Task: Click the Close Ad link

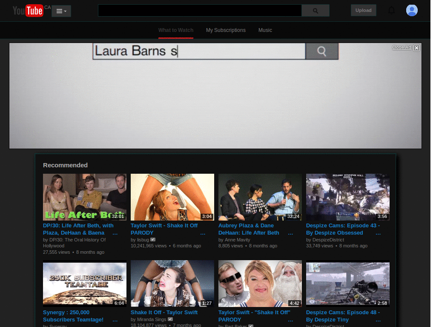Action: pos(402,48)
